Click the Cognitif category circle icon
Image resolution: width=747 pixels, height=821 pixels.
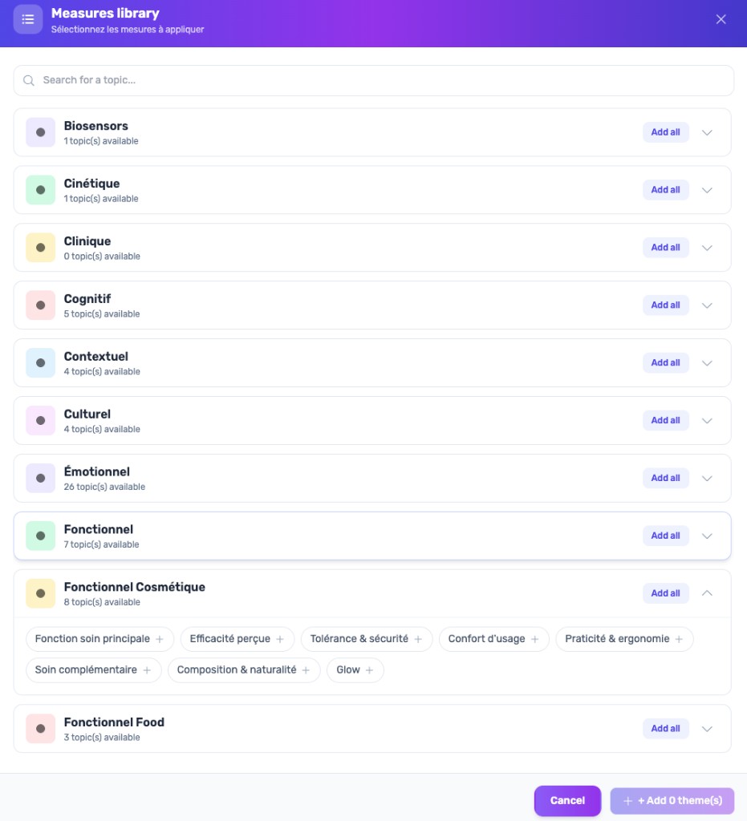tap(40, 305)
